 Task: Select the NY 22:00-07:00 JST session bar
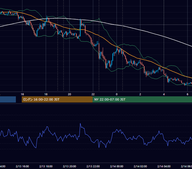(x=142, y=99)
